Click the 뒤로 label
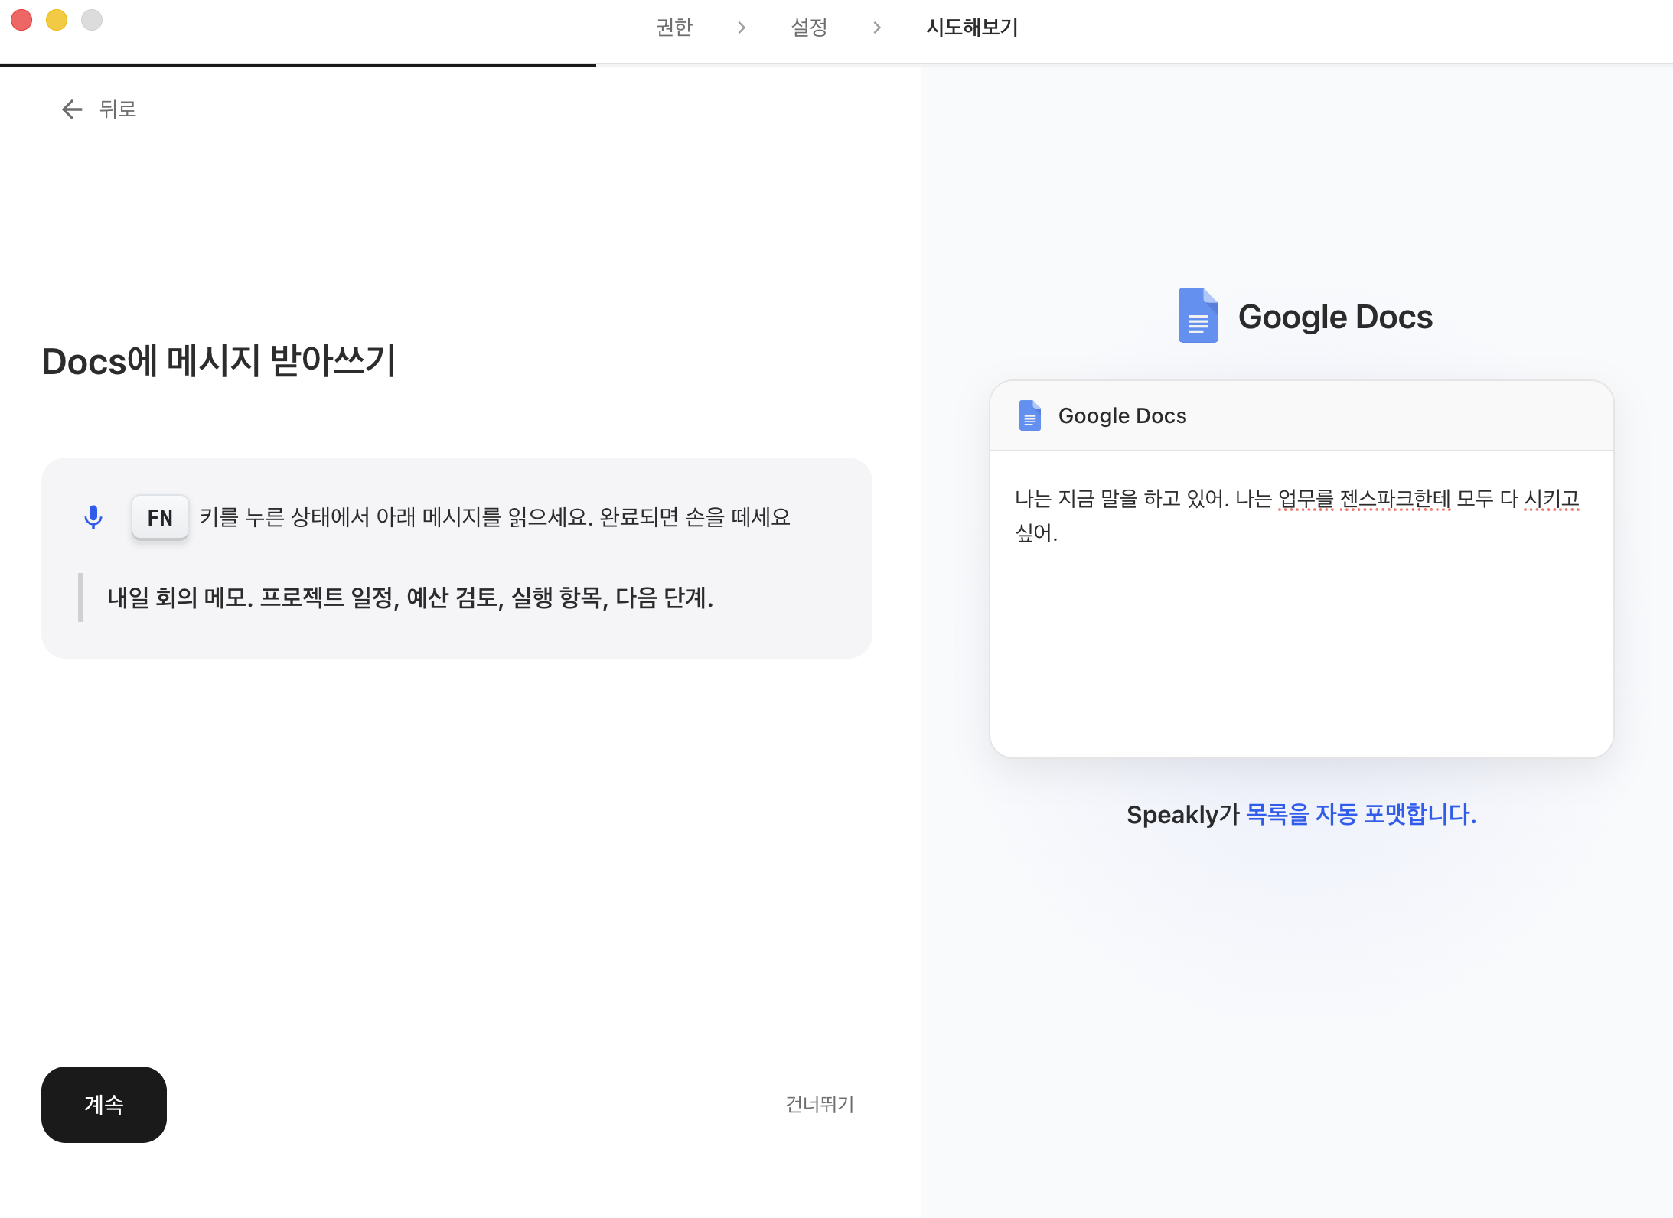1673x1218 pixels. click(116, 109)
